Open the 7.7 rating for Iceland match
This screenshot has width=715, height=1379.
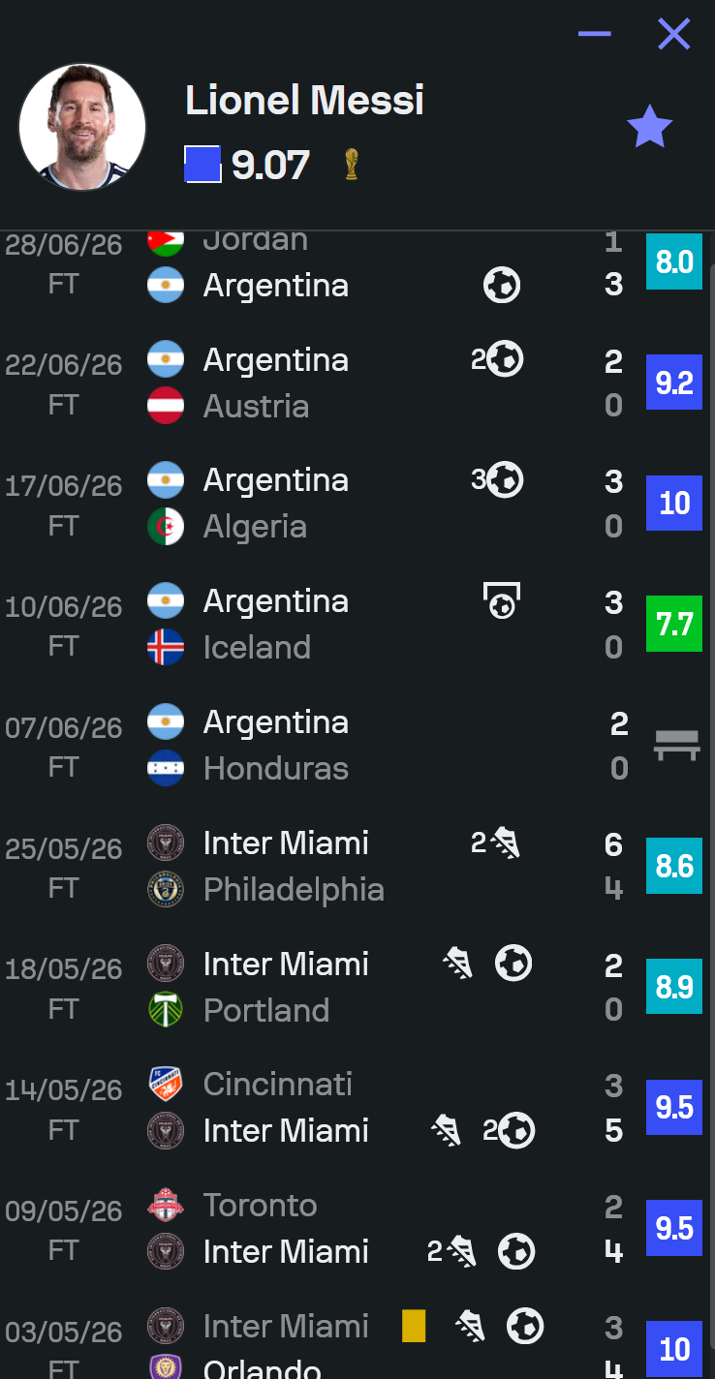click(674, 624)
